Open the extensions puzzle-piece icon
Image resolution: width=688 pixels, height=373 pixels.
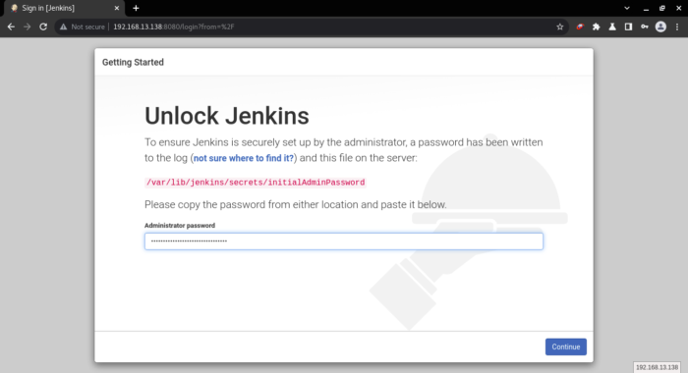(x=596, y=27)
